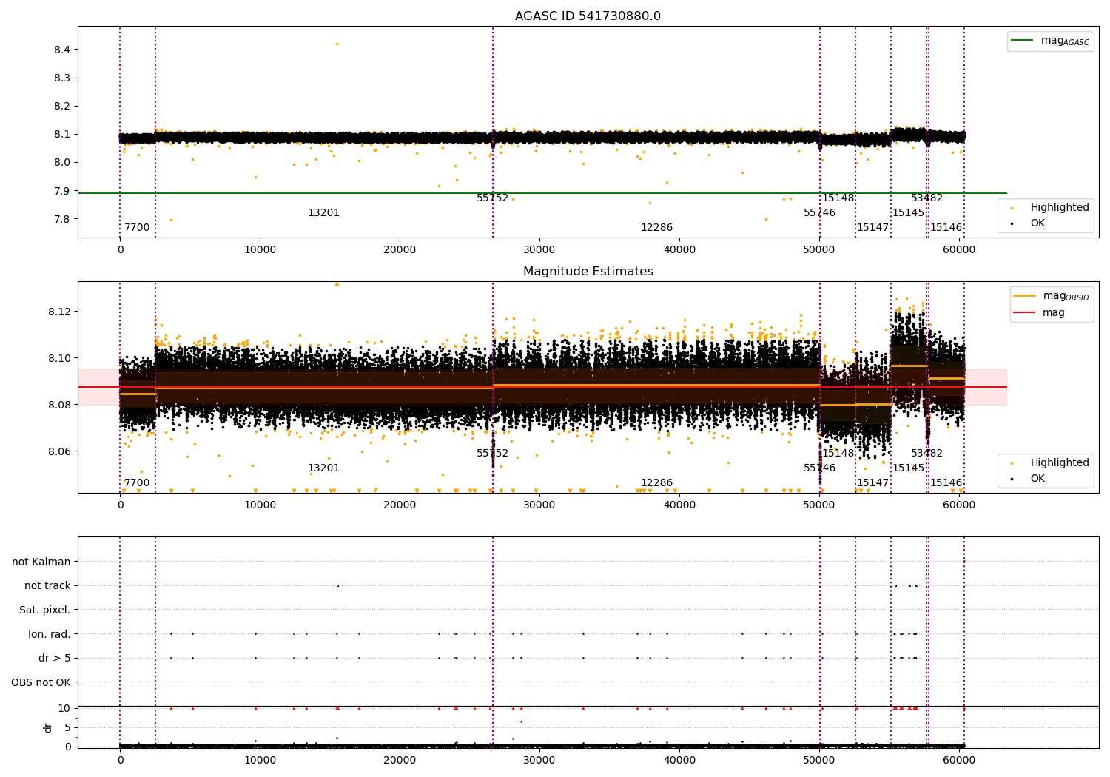Click the 7.9 y-axis tick label
The width and height of the screenshot is (1110, 777).
coord(62,191)
